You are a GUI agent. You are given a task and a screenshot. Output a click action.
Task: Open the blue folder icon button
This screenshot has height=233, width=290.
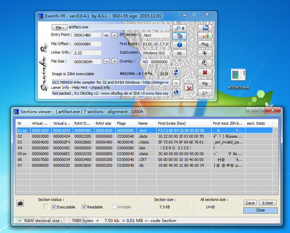205,28
